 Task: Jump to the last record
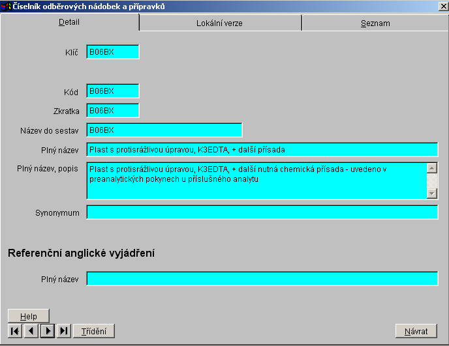(x=64, y=331)
